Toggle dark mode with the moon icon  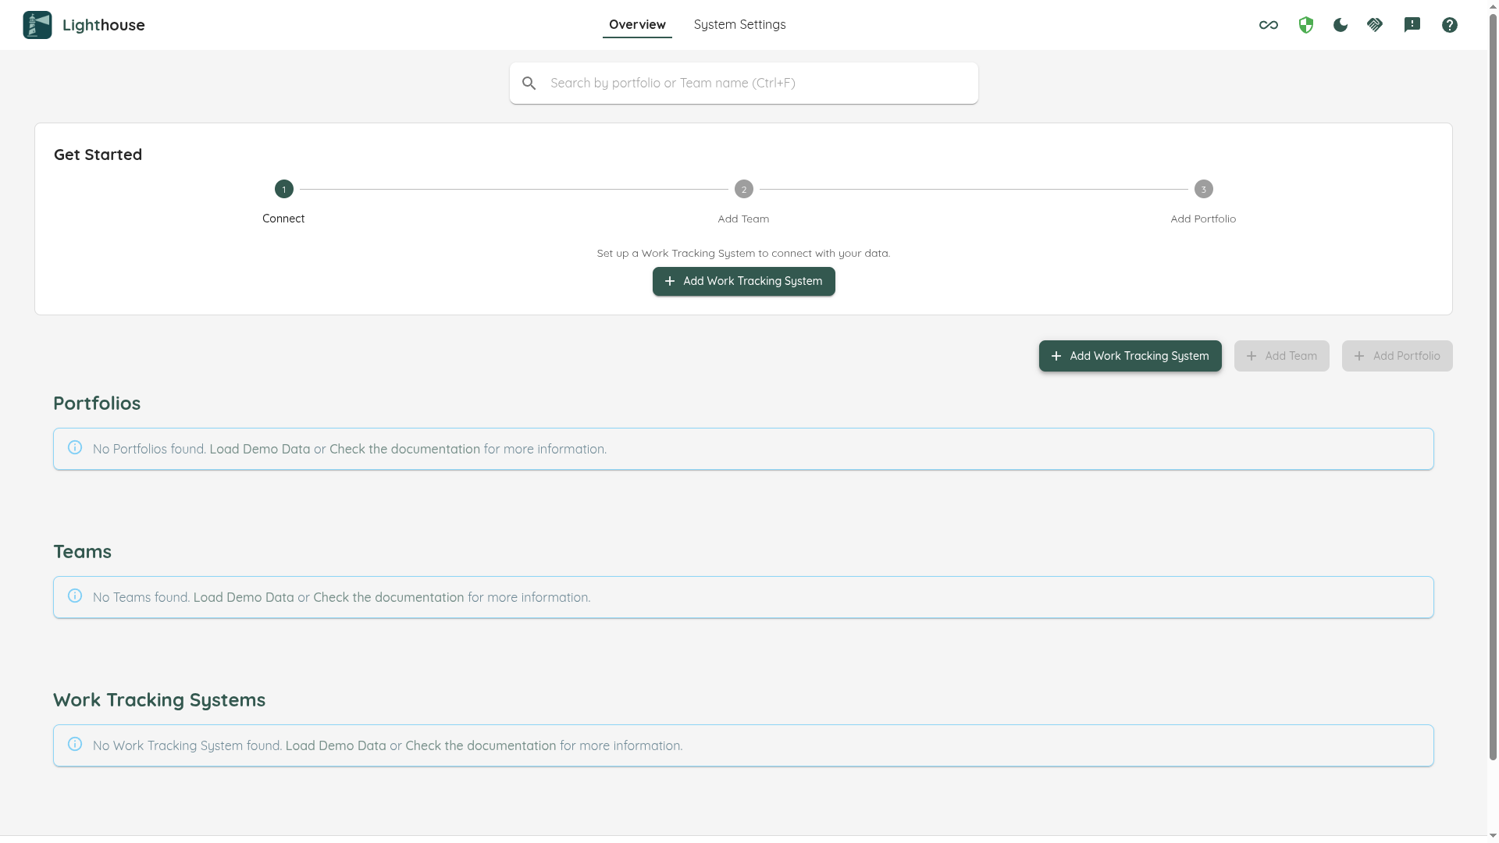click(1340, 24)
